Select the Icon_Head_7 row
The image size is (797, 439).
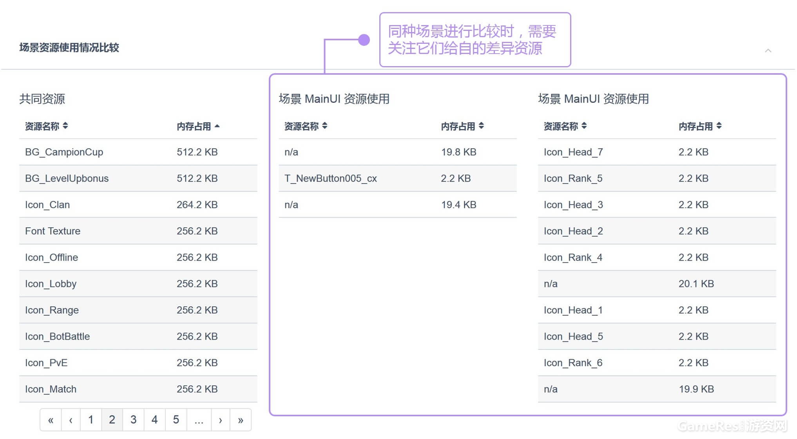[x=573, y=152]
